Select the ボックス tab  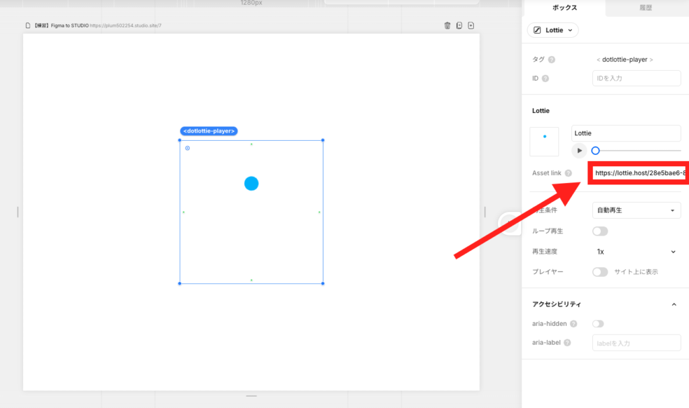point(564,8)
